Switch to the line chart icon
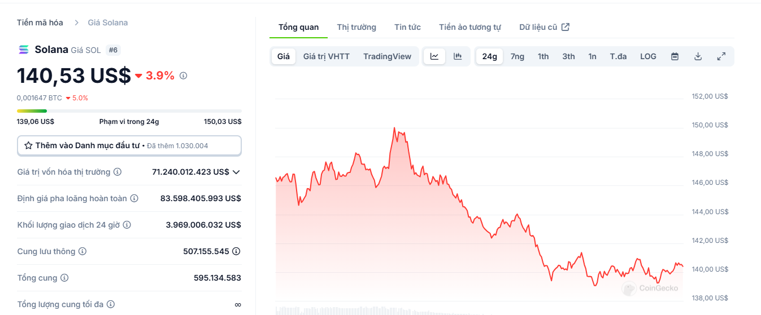Image resolution: width=761 pixels, height=315 pixels. pos(434,56)
